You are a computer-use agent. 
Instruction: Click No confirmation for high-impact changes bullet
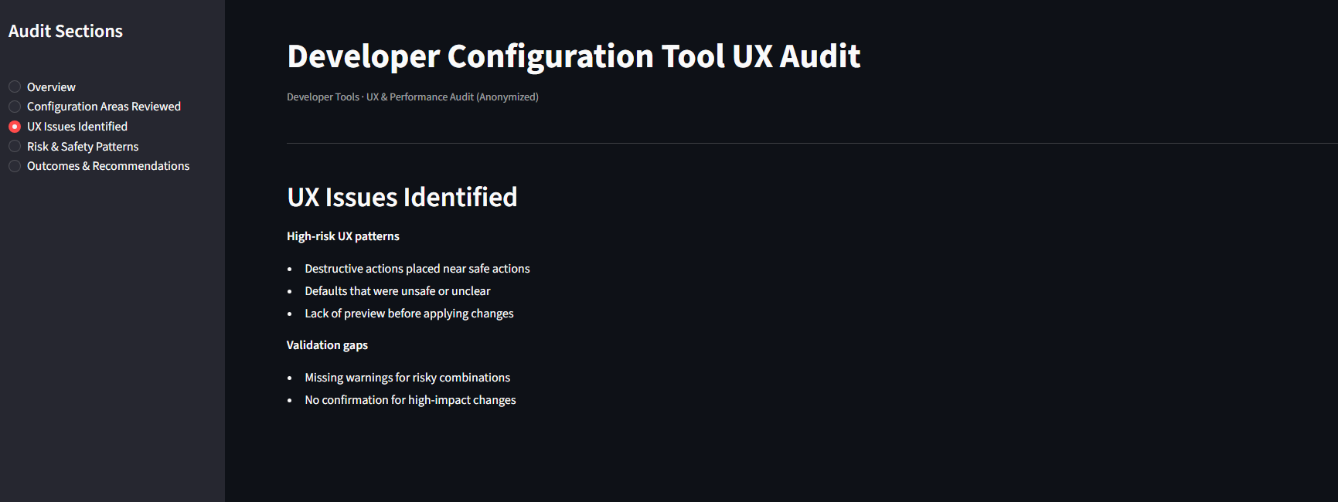tap(410, 400)
